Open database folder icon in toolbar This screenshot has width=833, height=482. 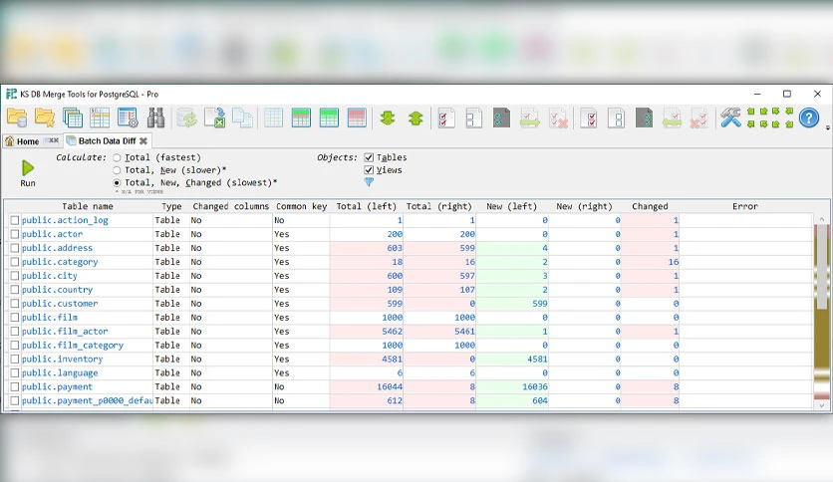tap(17, 118)
